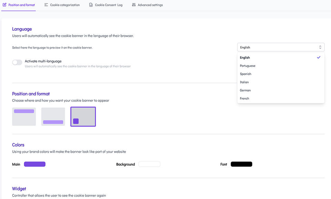Choose Spanish in the language dropdown

pyautogui.click(x=245, y=74)
